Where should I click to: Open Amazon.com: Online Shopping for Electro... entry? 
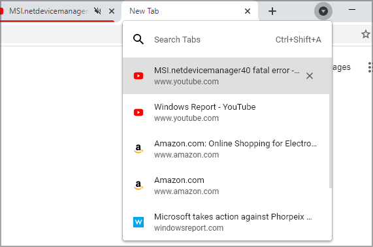(x=226, y=149)
